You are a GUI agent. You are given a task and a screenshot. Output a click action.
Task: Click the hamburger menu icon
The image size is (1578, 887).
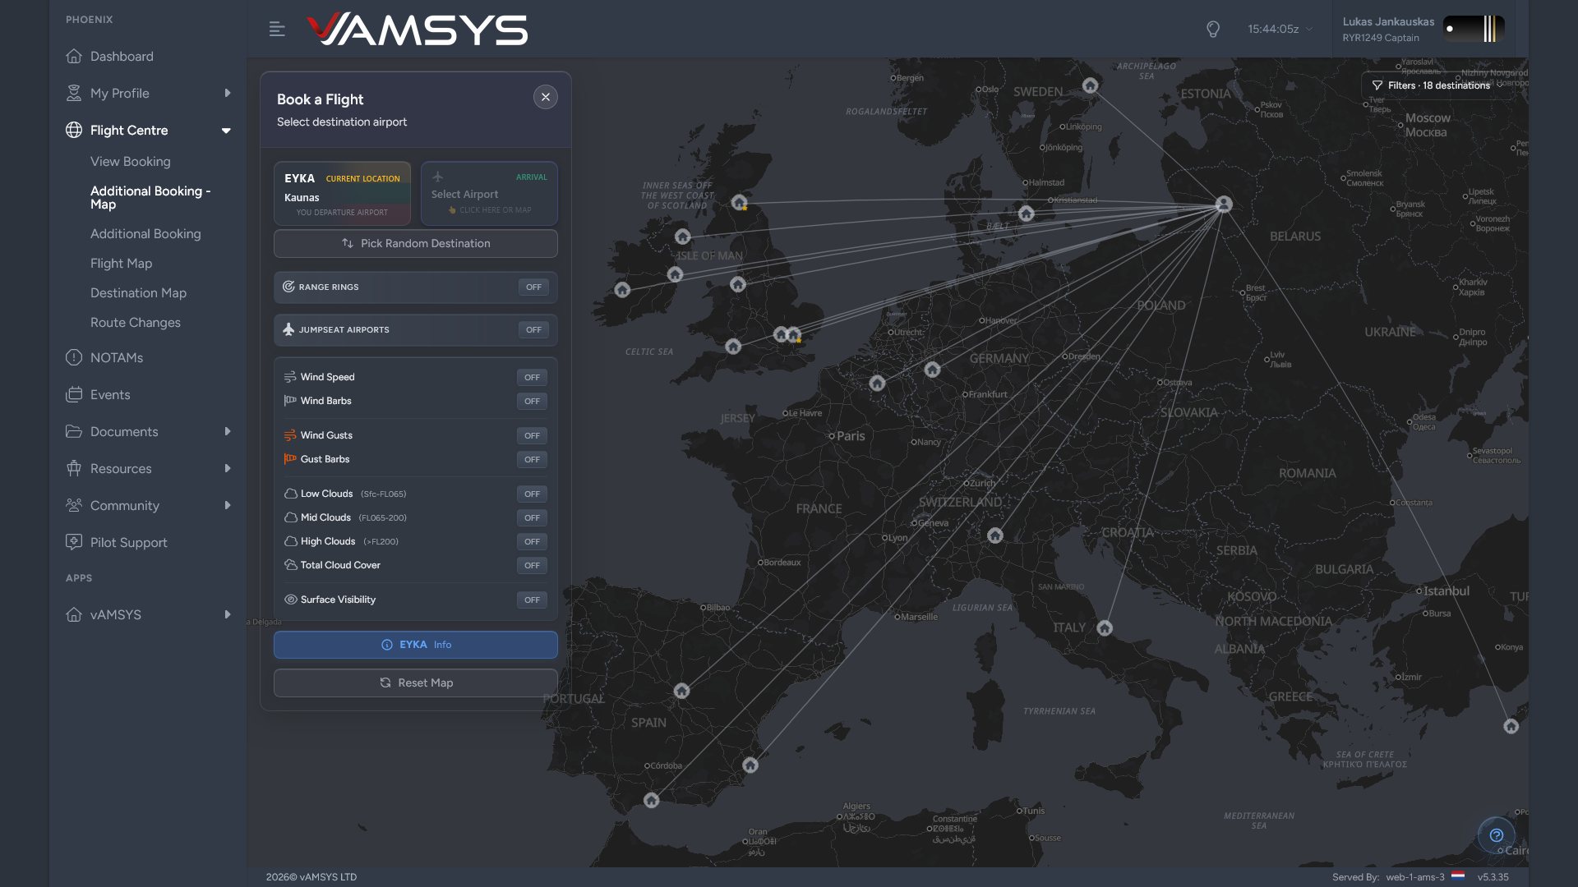[277, 30]
